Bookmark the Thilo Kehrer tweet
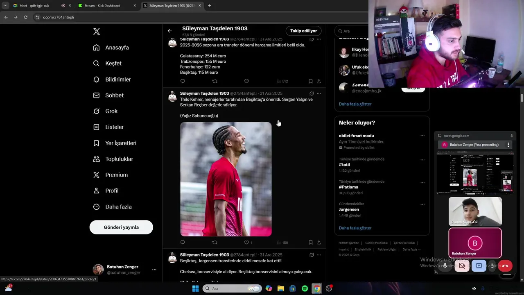 click(311, 243)
